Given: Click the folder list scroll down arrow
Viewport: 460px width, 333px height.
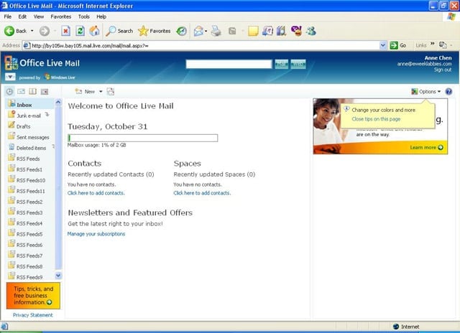Looking at the screenshot, I should (x=58, y=276).
